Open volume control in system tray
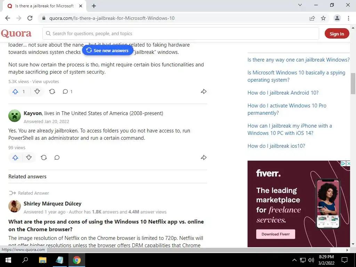The width and height of the screenshot is (356, 267). coord(311,260)
